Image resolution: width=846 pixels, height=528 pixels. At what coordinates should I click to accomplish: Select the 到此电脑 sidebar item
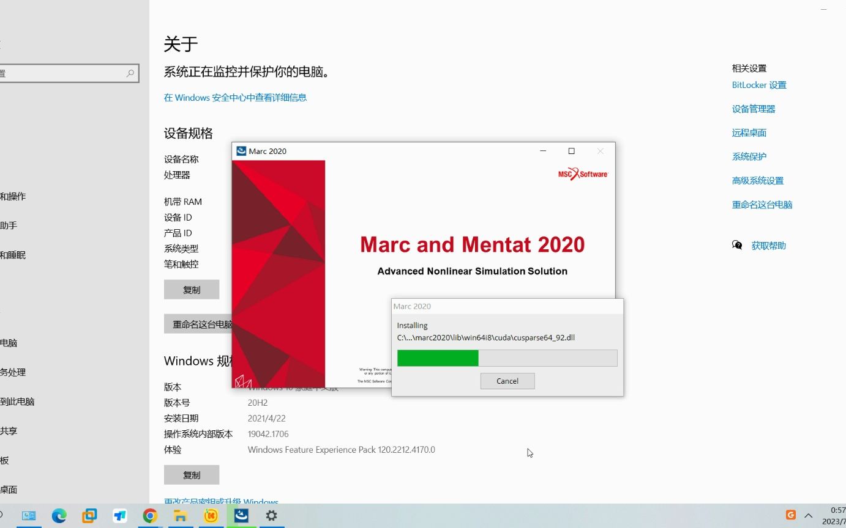tap(17, 402)
